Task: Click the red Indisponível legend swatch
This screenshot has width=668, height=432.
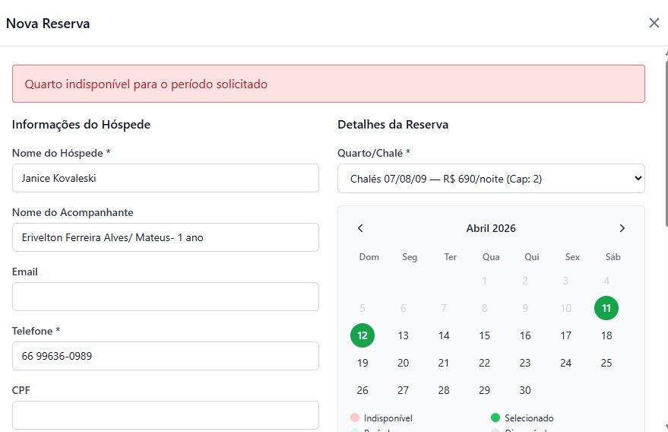Action: 354,418
